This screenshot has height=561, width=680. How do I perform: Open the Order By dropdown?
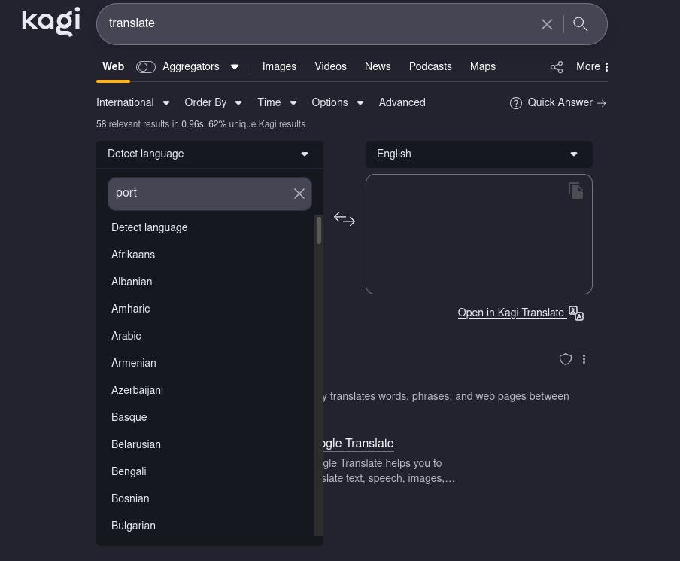click(213, 102)
